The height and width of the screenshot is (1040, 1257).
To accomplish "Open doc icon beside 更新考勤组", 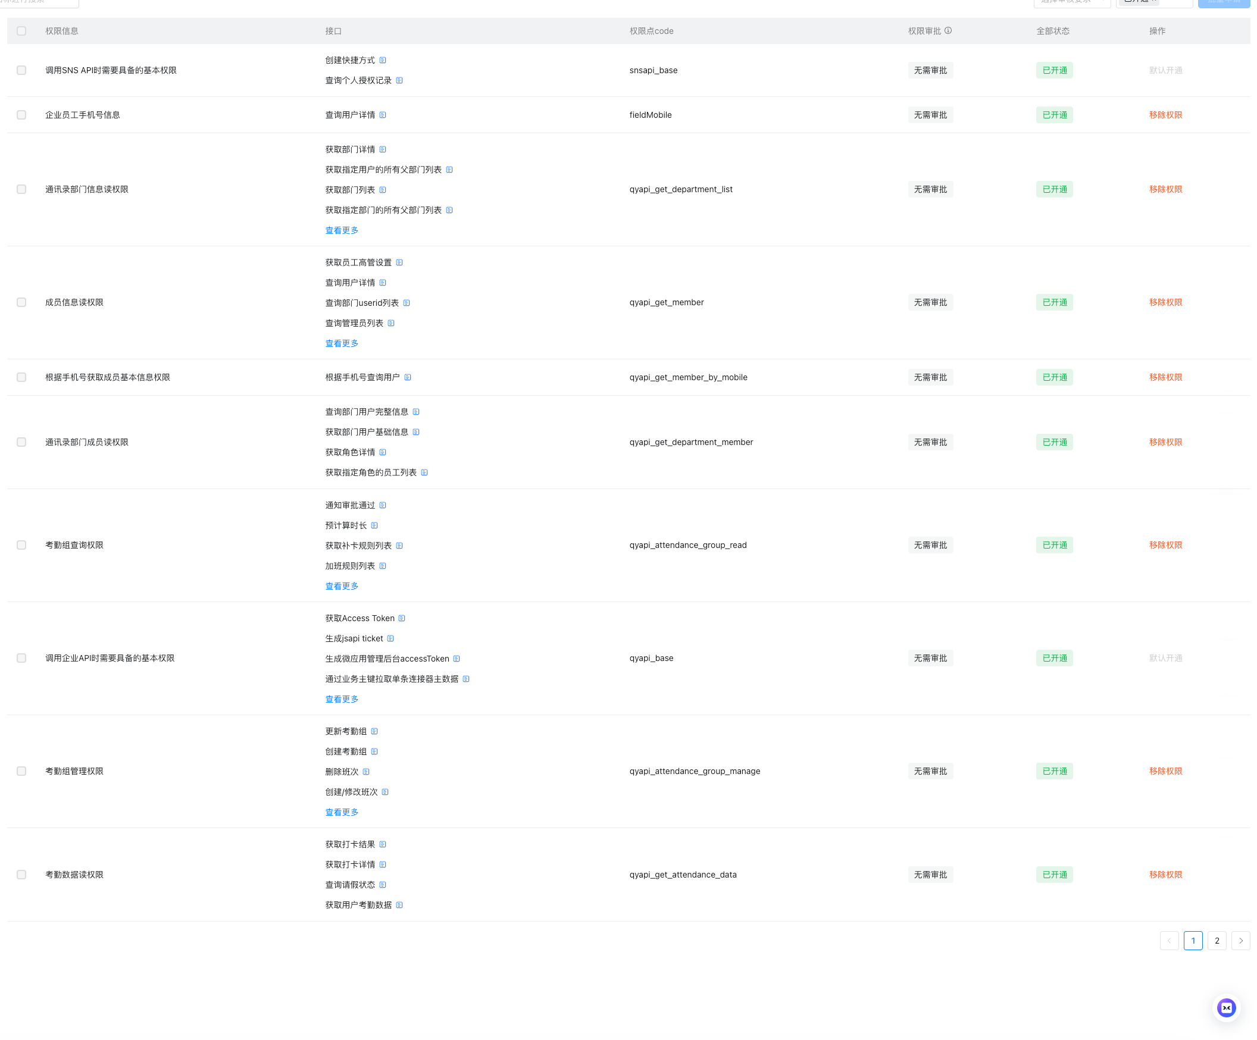I will click(374, 732).
